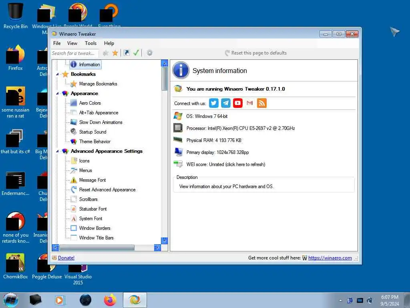This screenshot has height=308, width=410.
Task: Open the https://winaero.com link
Action: (330, 258)
